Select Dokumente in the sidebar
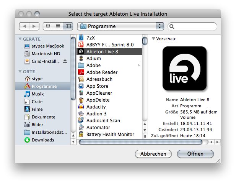The image size is (236, 184). point(43,117)
